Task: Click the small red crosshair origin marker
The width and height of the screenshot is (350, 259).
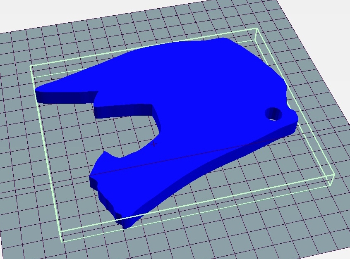Action: 154,144
